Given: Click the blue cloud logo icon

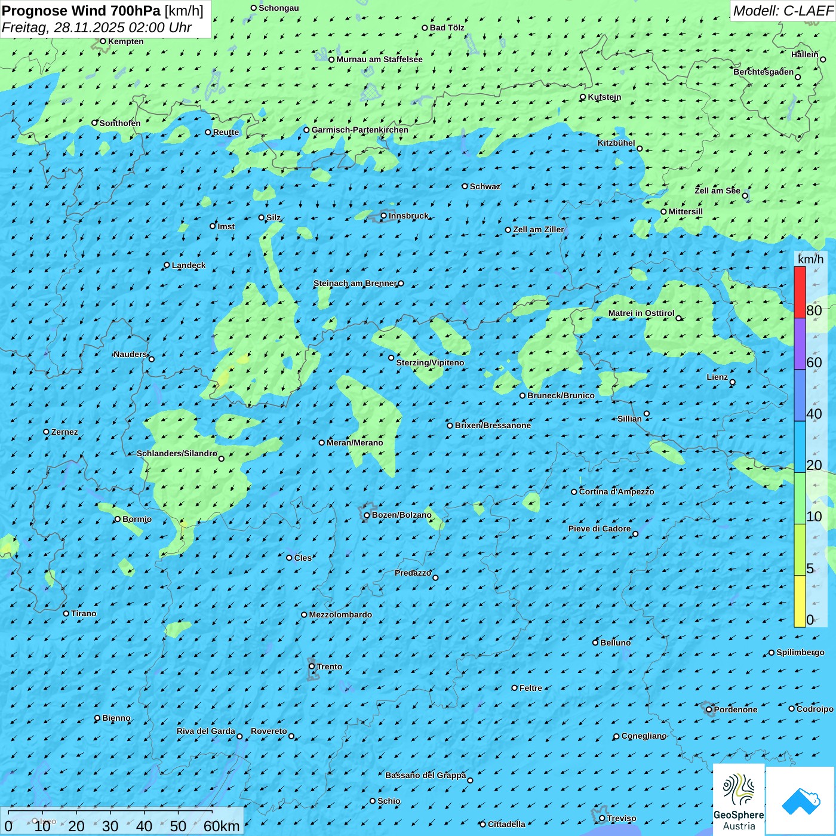Looking at the screenshot, I should tap(801, 801).
